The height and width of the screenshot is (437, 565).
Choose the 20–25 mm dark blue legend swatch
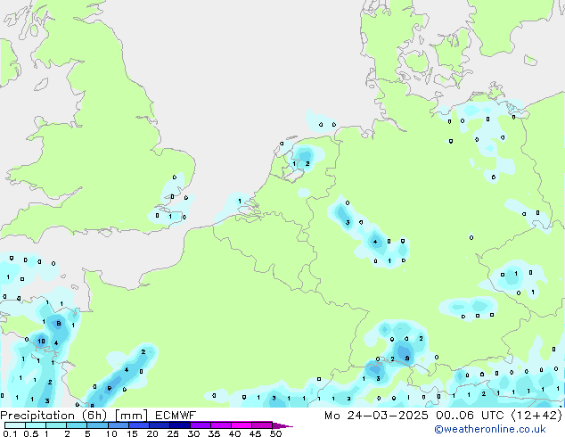(159, 425)
